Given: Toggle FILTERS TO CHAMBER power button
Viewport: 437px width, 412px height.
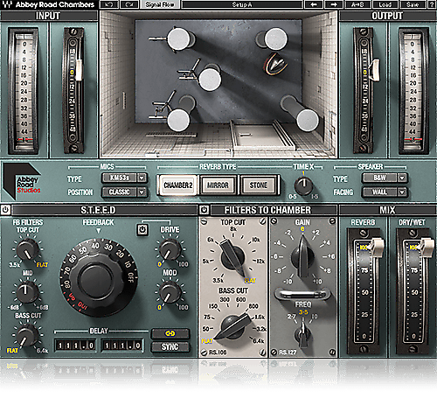Looking at the screenshot, I should (204, 210).
